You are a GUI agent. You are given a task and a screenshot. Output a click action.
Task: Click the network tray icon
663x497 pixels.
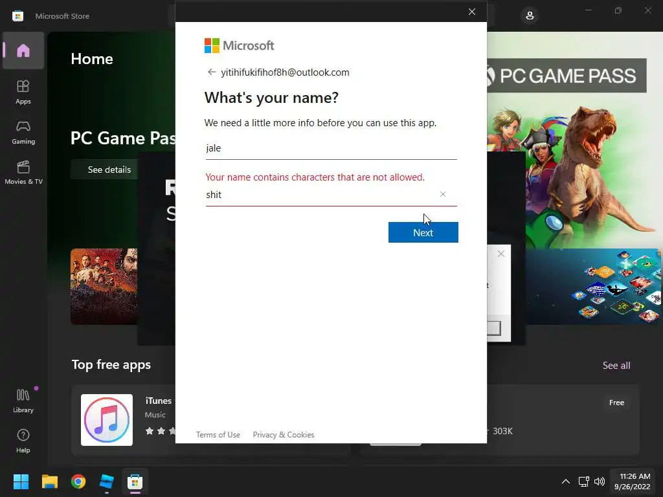584,481
